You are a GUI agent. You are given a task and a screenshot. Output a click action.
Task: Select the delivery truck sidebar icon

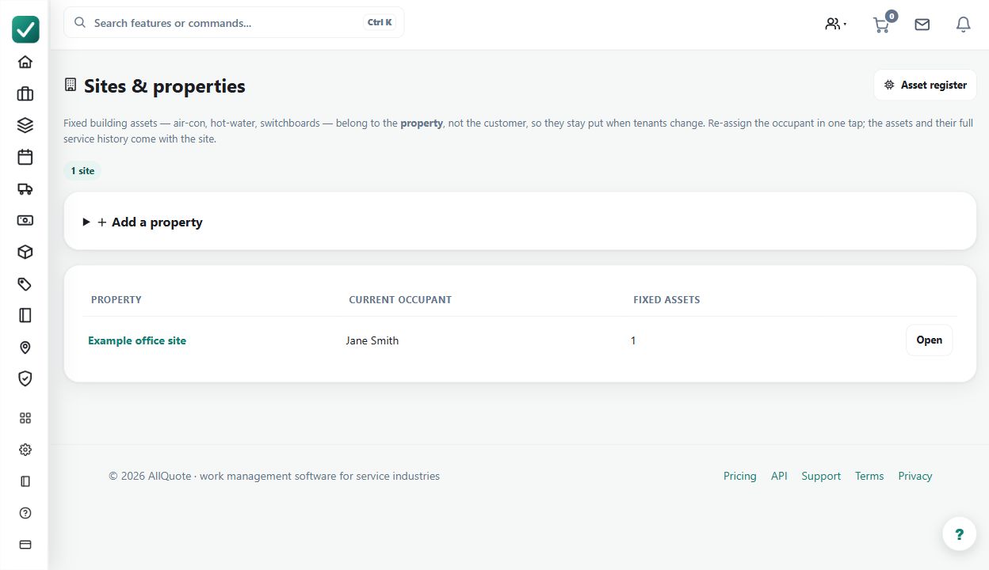click(x=25, y=188)
